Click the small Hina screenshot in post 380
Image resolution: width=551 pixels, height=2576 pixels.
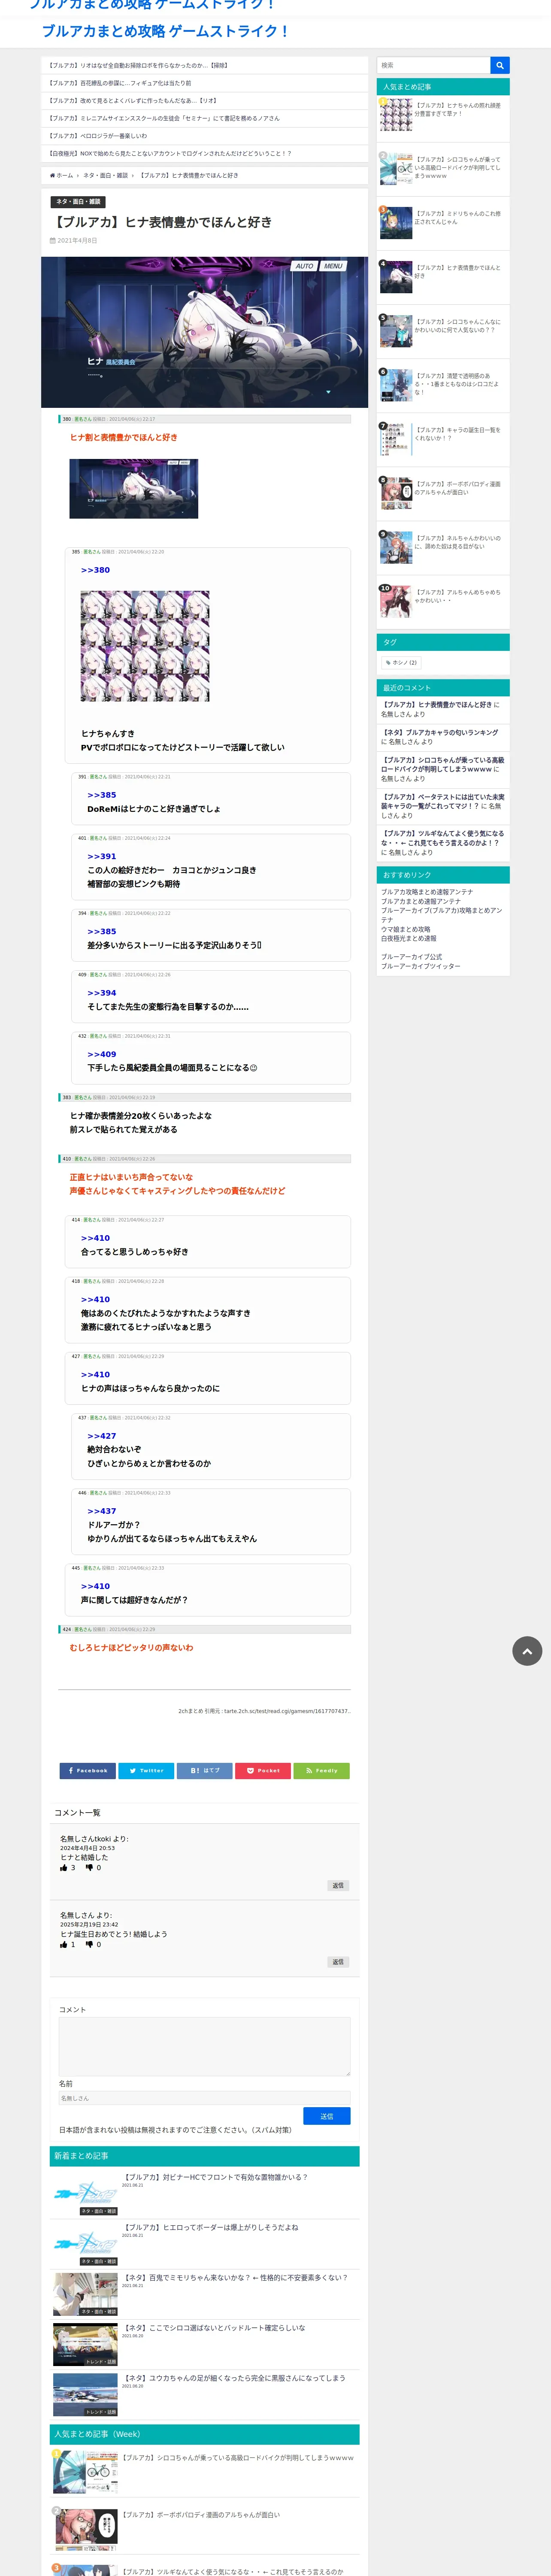[x=133, y=489]
